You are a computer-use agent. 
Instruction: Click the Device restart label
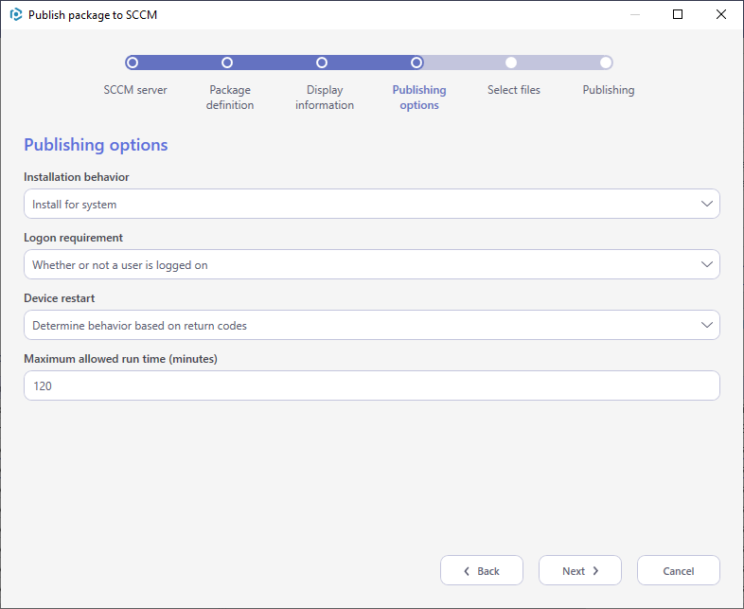pos(60,298)
